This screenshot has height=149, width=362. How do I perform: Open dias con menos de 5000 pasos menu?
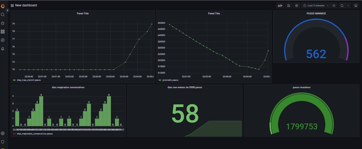pos(185,87)
